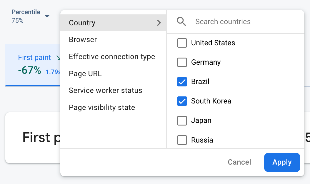Viewport: 310px width, 184px height.
Task: Expand Country submenu chevron
Action: pos(159,23)
